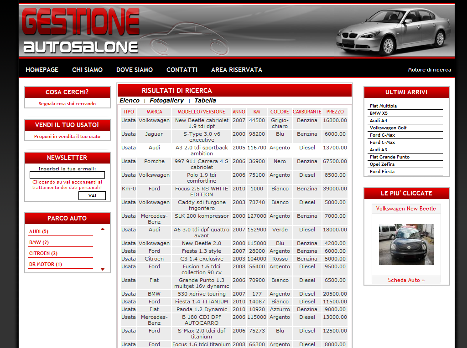Open Volkswagen Golf in Ultimi Arrivi
Screen dimensions: 467x348
388,128
